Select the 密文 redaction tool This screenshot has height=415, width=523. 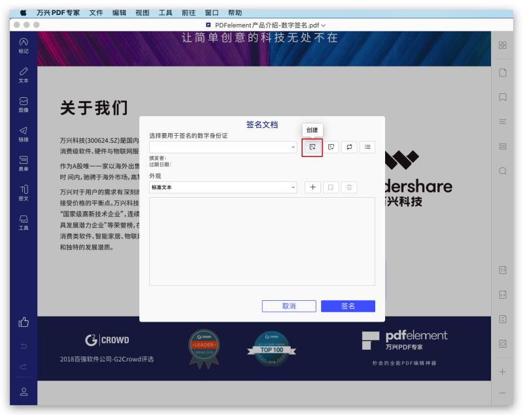(x=24, y=193)
